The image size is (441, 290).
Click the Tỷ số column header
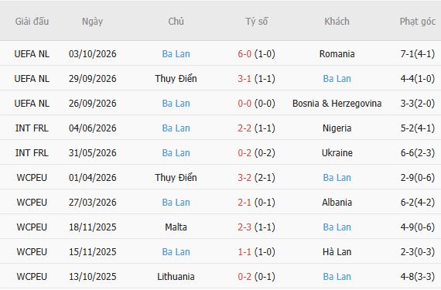coord(257,22)
